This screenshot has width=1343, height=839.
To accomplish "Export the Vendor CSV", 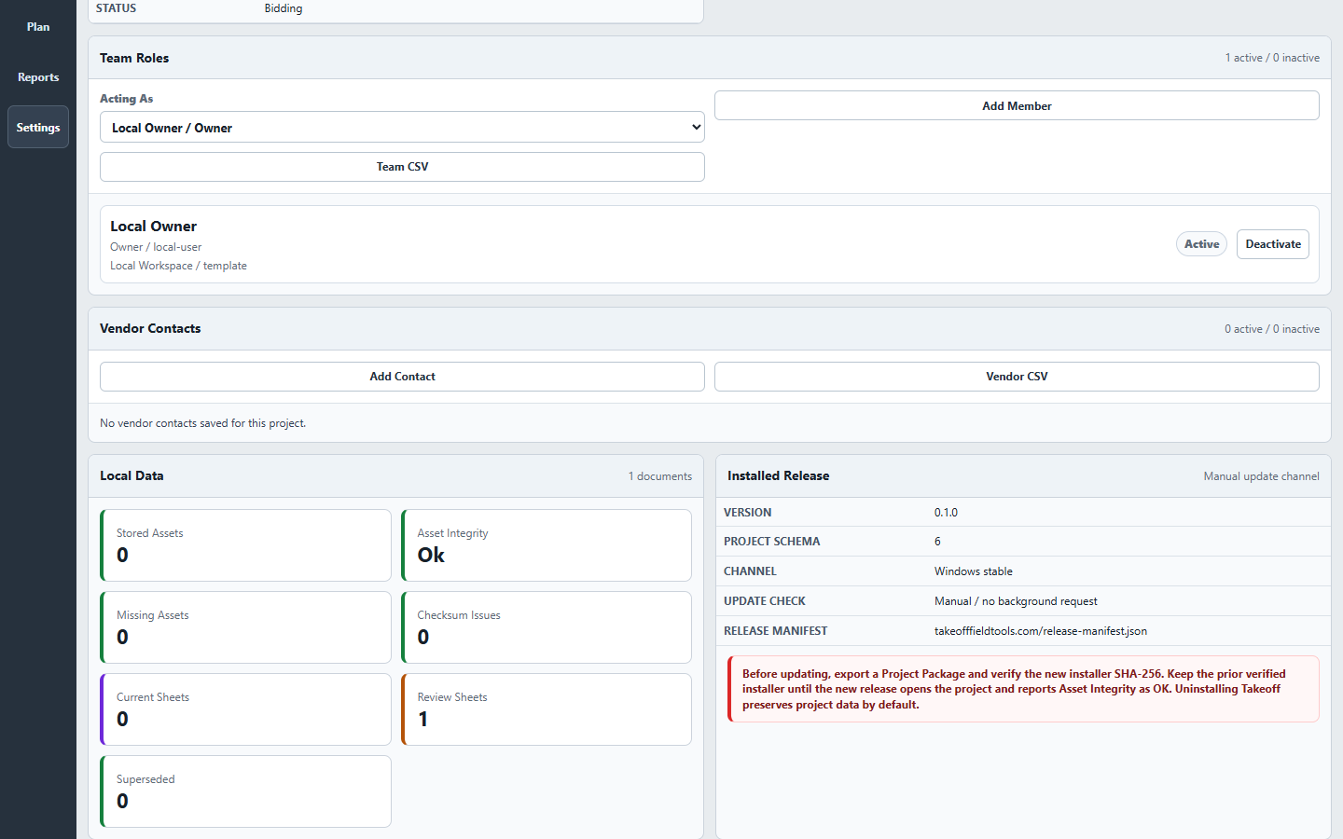I will [1017, 377].
